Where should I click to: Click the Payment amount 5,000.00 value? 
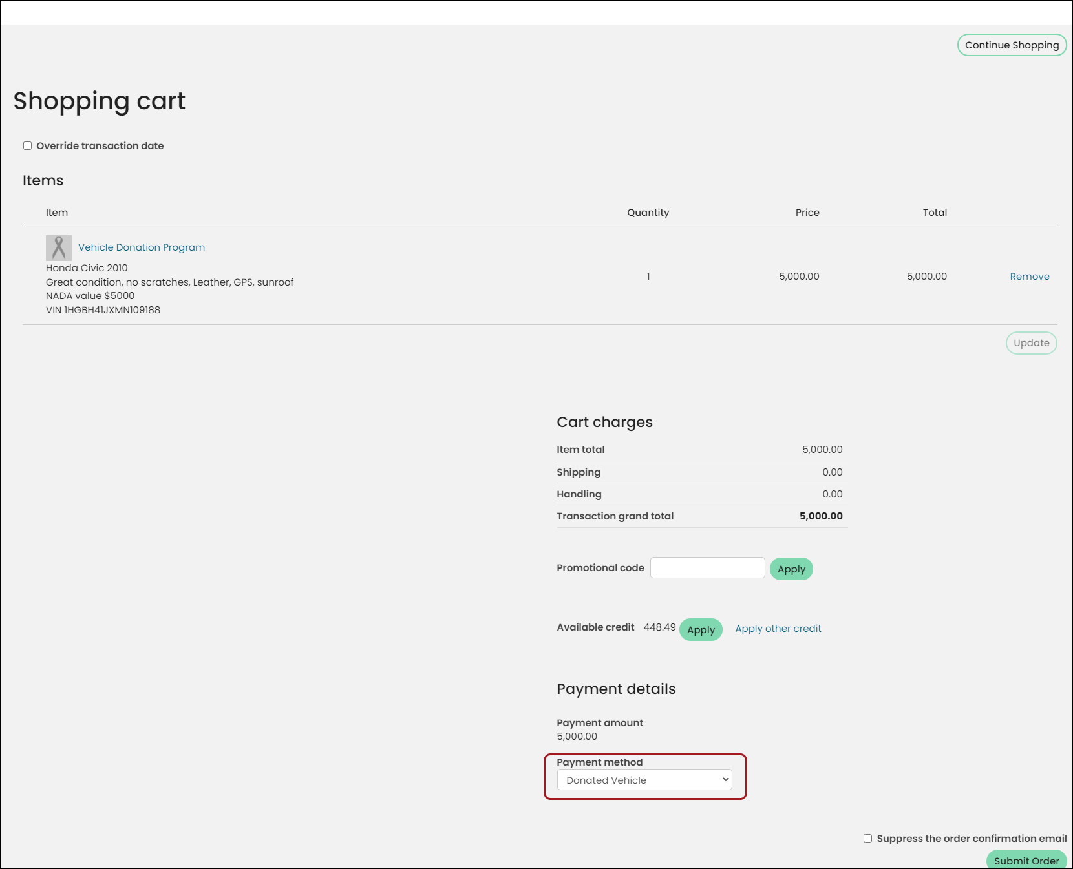pos(577,737)
